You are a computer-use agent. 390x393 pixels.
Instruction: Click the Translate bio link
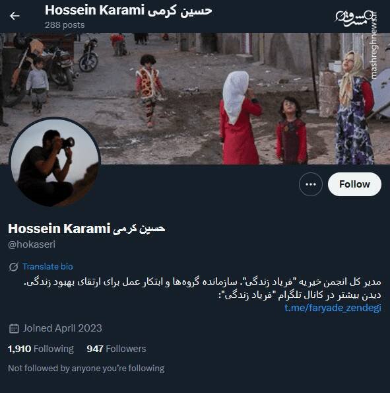pyautogui.click(x=48, y=266)
